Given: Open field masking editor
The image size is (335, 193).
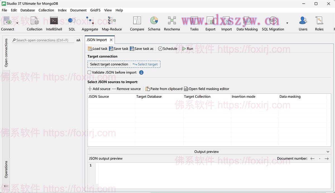Looking at the screenshot, I should pos(207,89).
